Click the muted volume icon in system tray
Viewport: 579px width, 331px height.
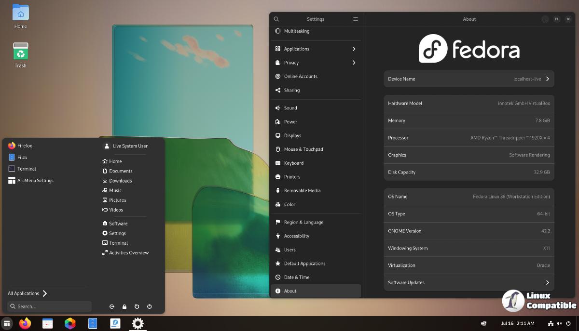tap(560, 323)
